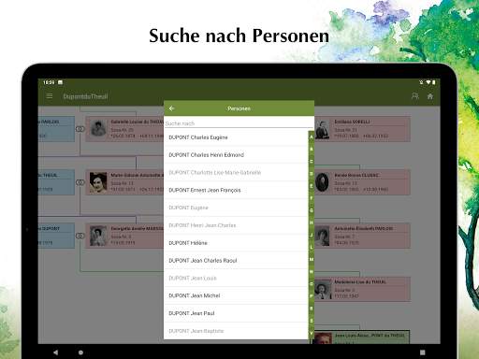
Task: Jump to letter V in the index bar
Action: tap(312, 333)
